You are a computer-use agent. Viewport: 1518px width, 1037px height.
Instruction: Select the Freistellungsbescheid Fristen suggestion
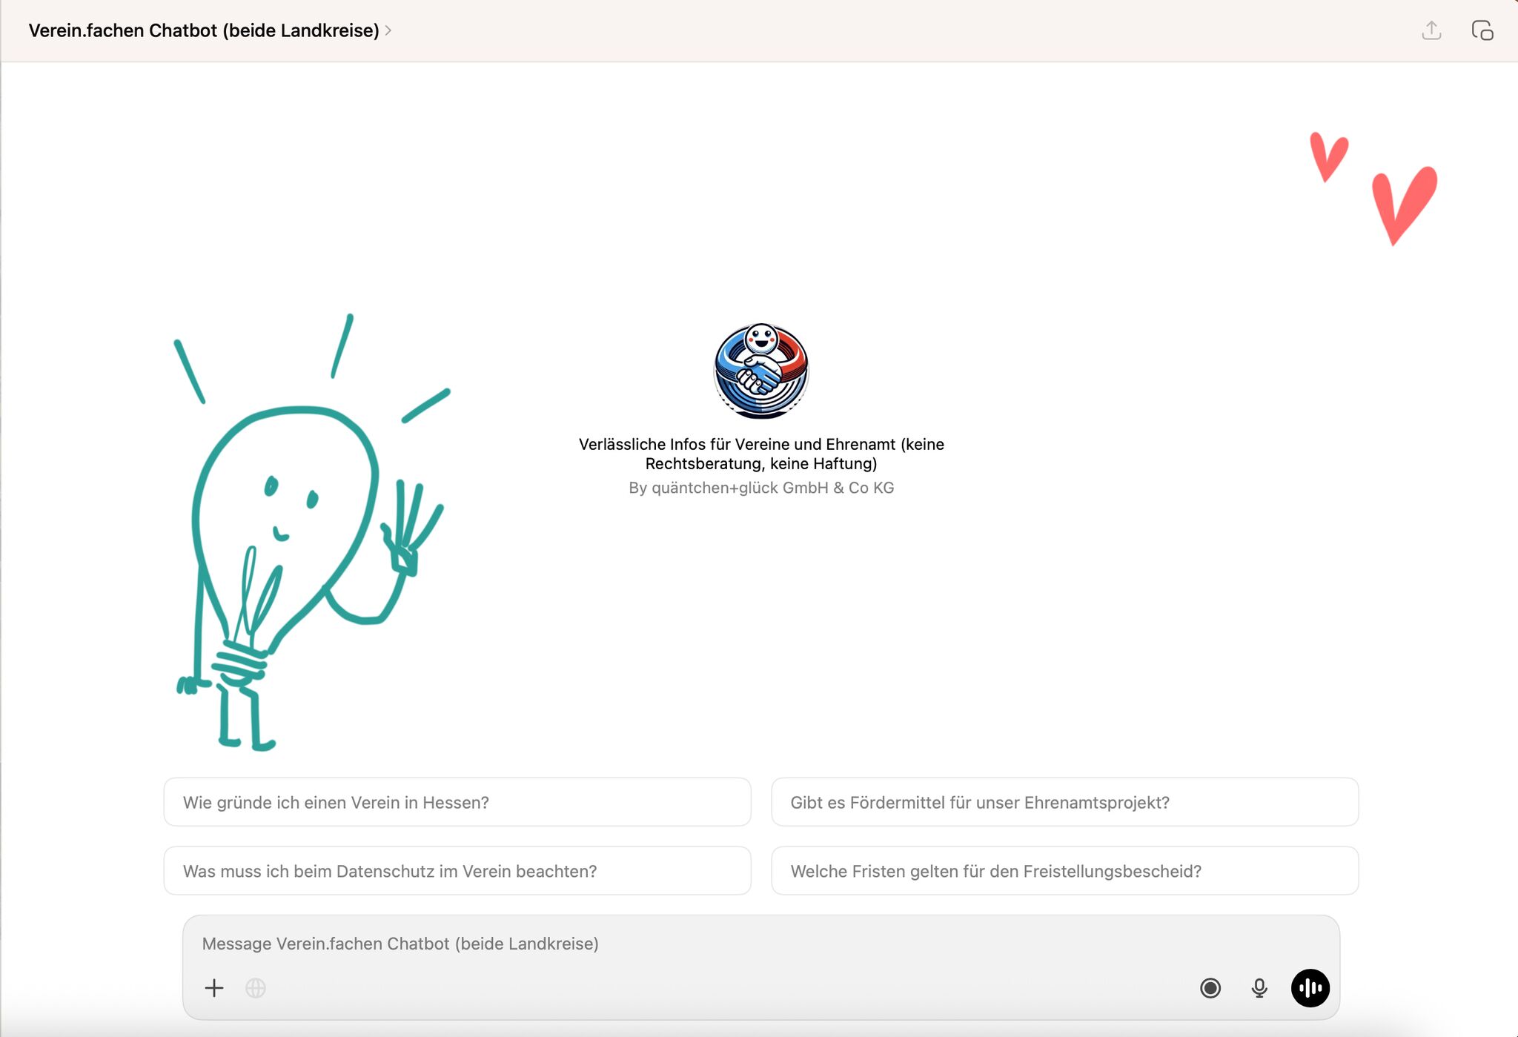pos(1064,871)
